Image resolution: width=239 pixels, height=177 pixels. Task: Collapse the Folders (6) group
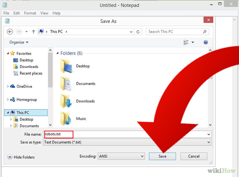click(57, 53)
